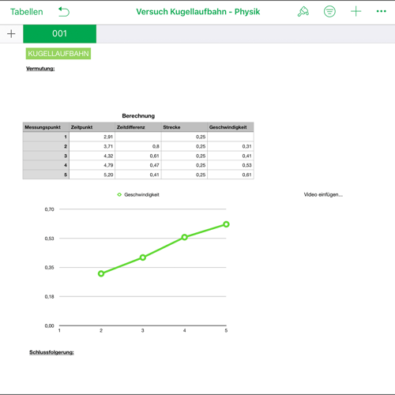Select Geschwindigkeit cell 0,41 in row 3
Viewport: 395px width, 395px height.
[231, 156]
